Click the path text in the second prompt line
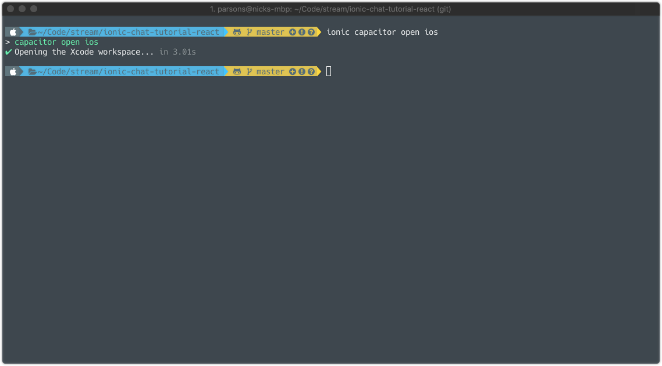The image size is (662, 366). point(129,71)
